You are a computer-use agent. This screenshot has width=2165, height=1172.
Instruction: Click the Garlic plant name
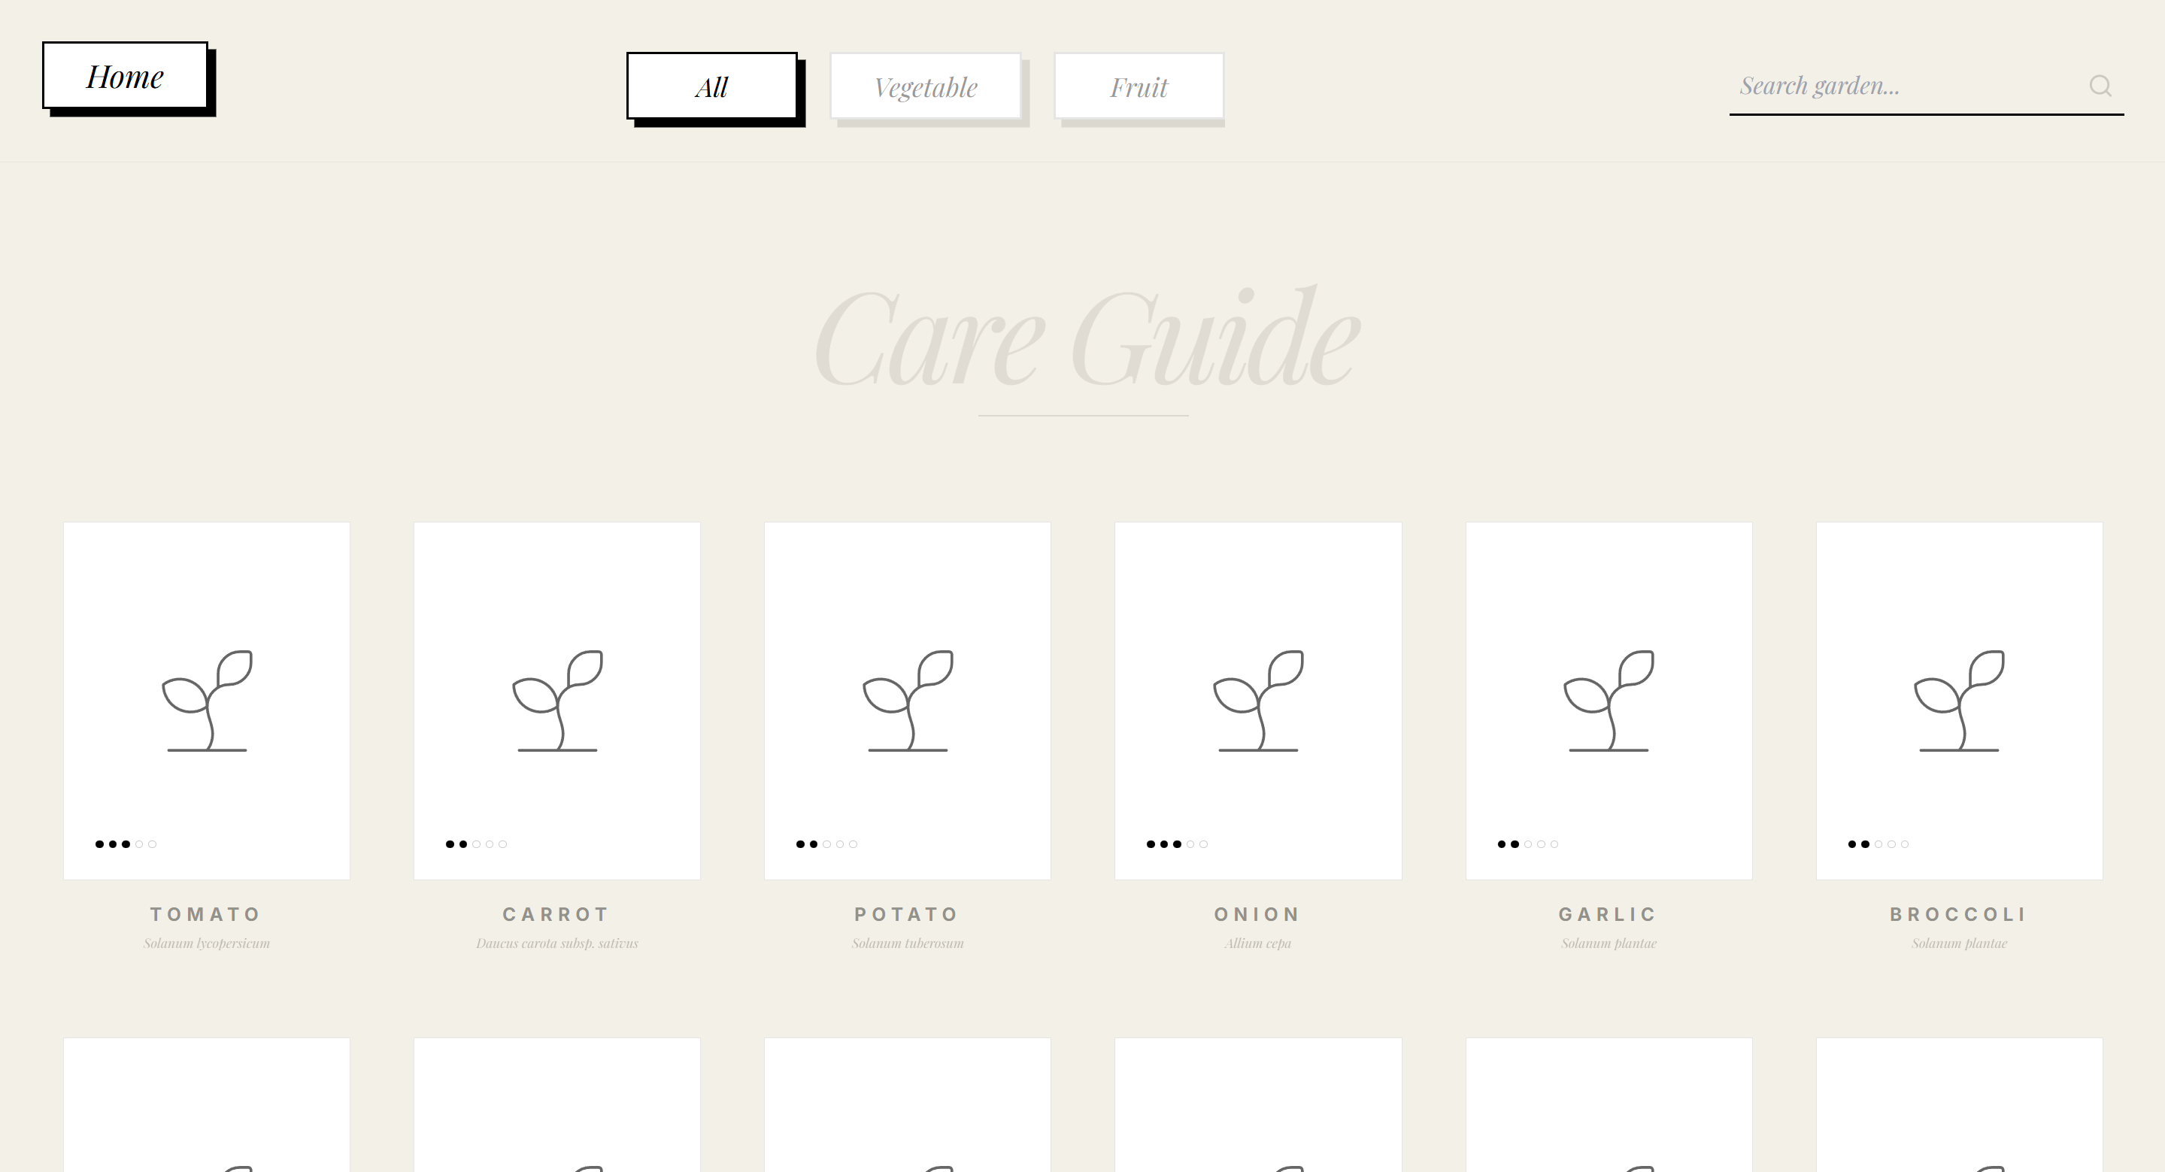pyautogui.click(x=1609, y=914)
